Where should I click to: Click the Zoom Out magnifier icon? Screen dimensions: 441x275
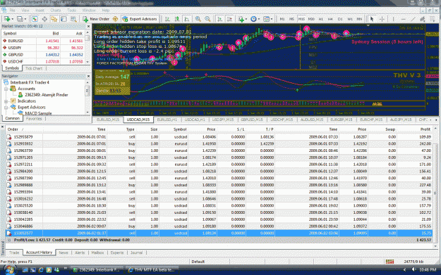[207, 19]
